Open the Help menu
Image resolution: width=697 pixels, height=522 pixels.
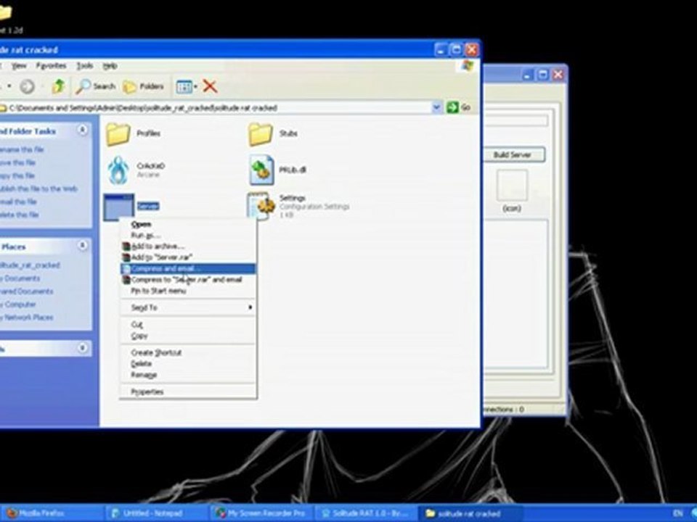110,66
